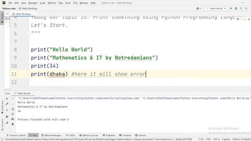Pin the Run tab with the pin icon
This screenshot has width=251, height=141.
point(7,123)
